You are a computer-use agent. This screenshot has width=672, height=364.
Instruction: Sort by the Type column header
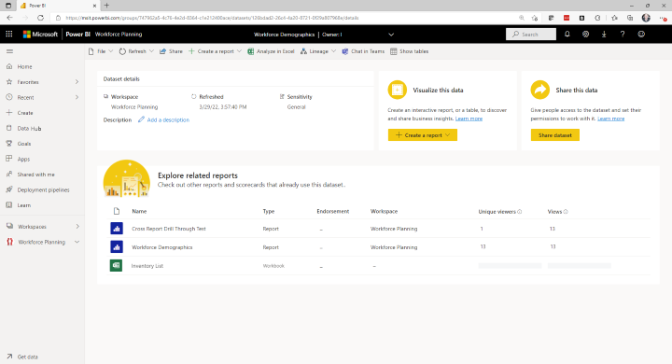268,211
